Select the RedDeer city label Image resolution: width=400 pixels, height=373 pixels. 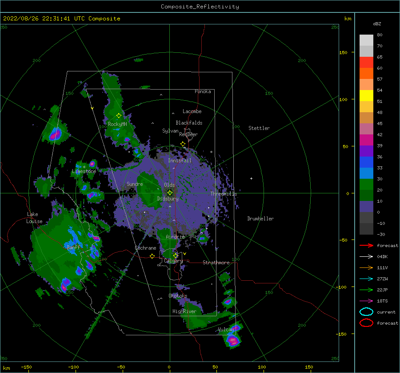point(188,134)
